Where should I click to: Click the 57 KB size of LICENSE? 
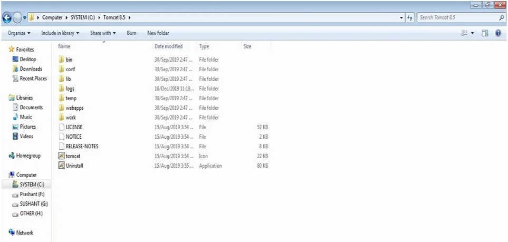(263, 127)
